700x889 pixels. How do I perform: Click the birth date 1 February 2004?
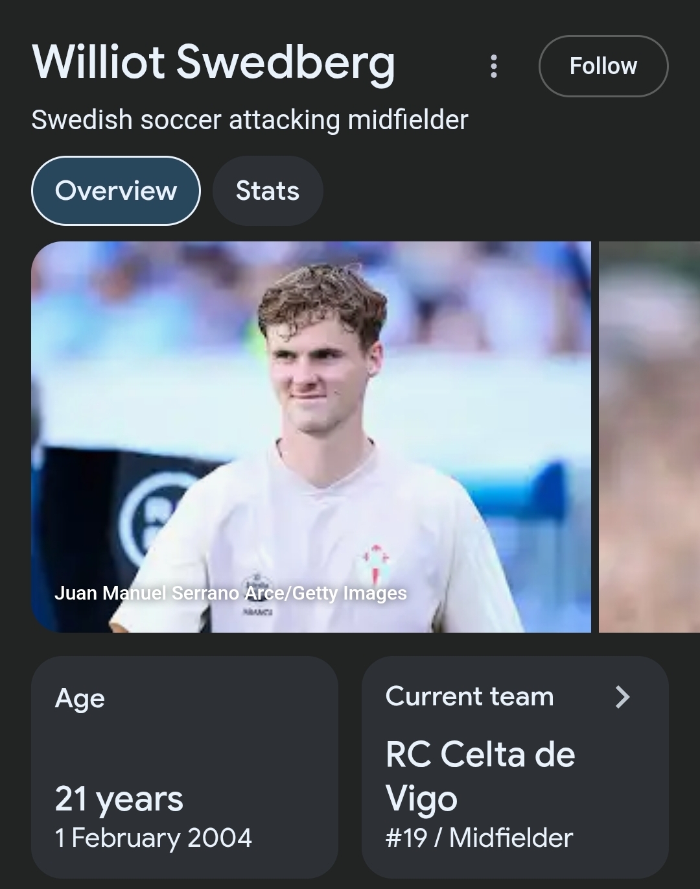[153, 838]
